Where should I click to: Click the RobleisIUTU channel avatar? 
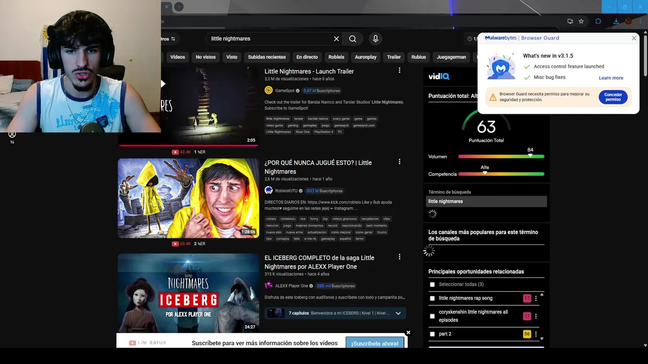(x=268, y=191)
